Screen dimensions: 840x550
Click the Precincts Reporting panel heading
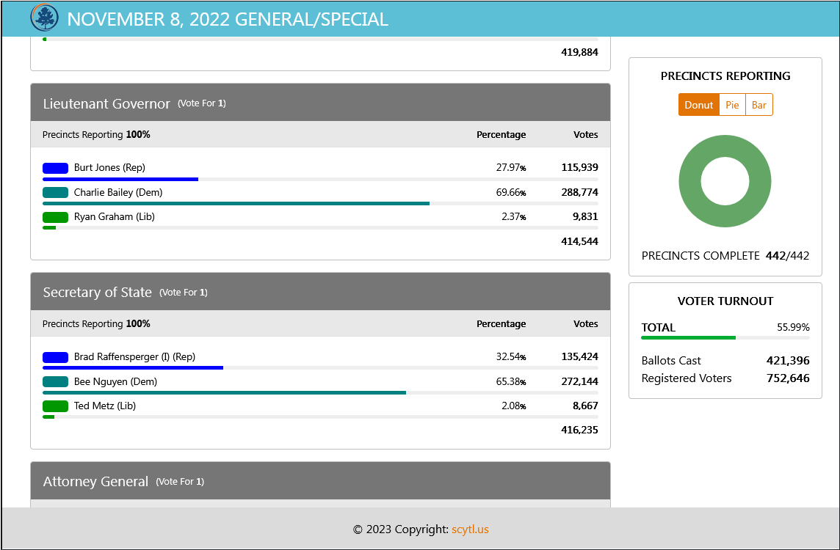[725, 76]
